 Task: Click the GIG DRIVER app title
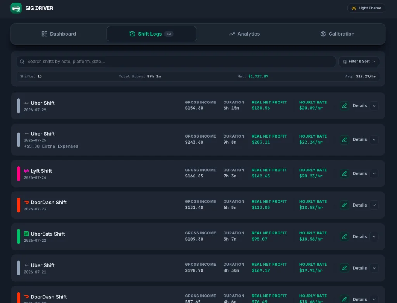click(39, 8)
